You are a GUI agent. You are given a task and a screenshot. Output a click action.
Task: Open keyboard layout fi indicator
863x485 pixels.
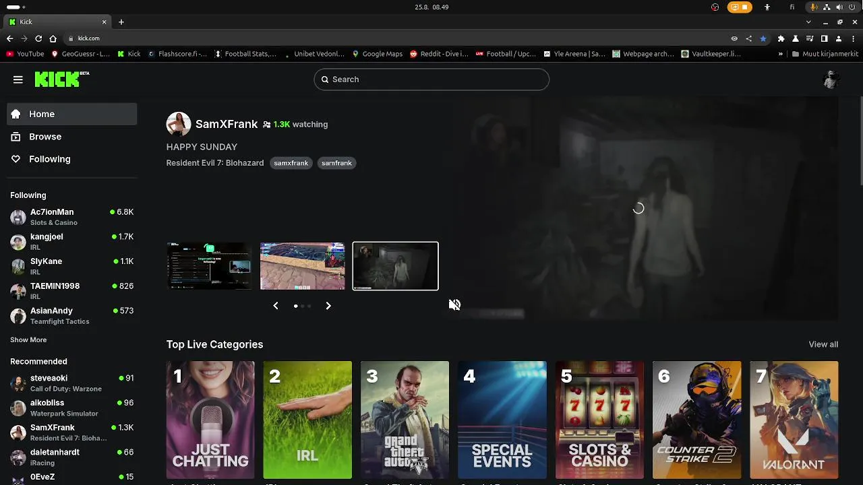[x=792, y=7]
